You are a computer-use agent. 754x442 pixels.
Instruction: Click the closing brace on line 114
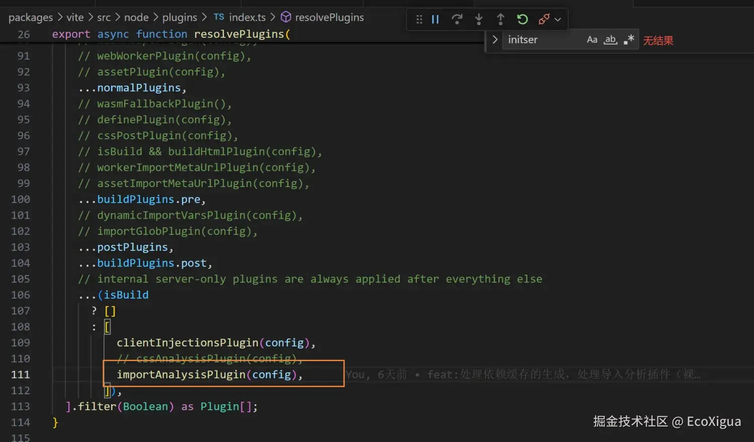[55, 423]
